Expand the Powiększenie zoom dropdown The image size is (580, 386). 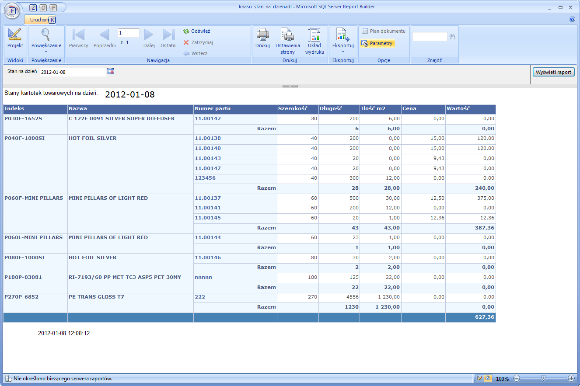tap(46, 51)
